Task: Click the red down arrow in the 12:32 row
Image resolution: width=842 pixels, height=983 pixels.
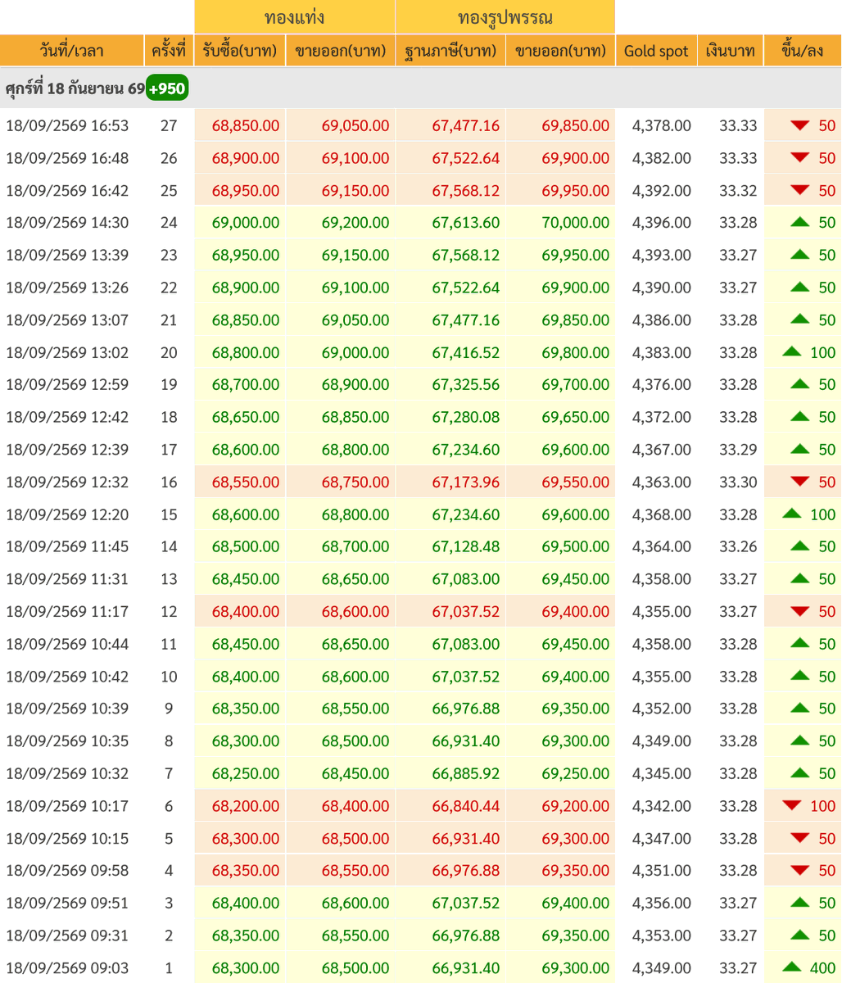Action: (x=800, y=482)
